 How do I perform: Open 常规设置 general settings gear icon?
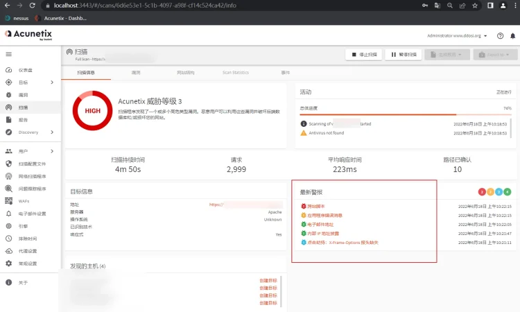click(8, 263)
